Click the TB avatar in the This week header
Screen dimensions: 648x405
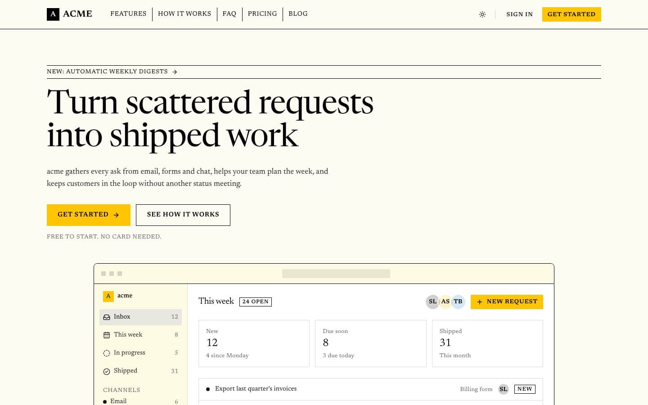(458, 301)
